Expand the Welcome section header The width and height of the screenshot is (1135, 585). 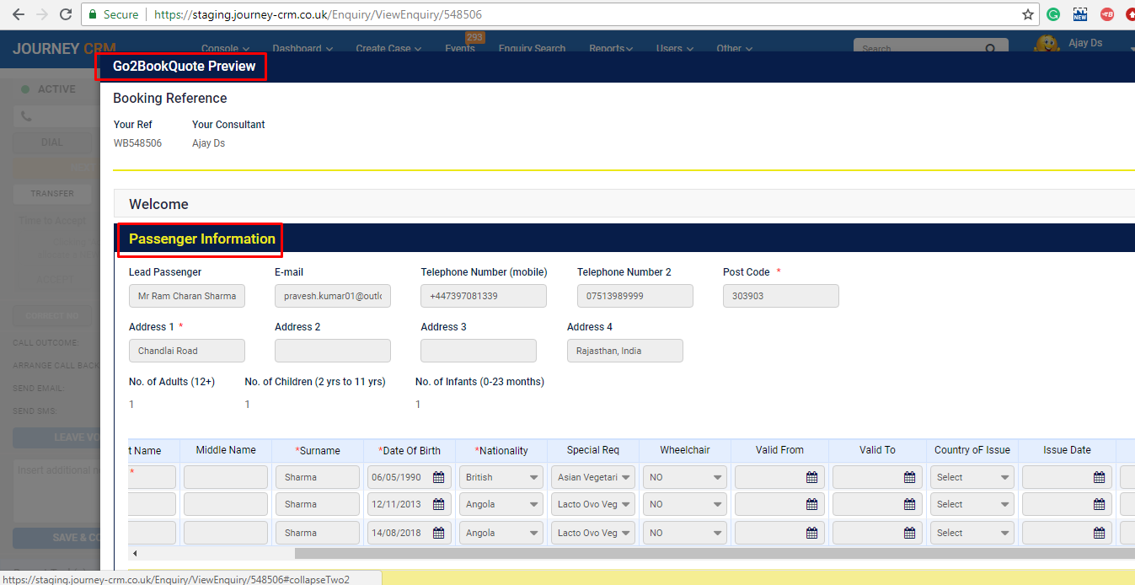coord(624,204)
